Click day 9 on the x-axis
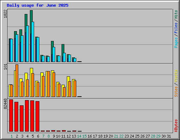Screen dimensions: 180x140 [54, 136]
